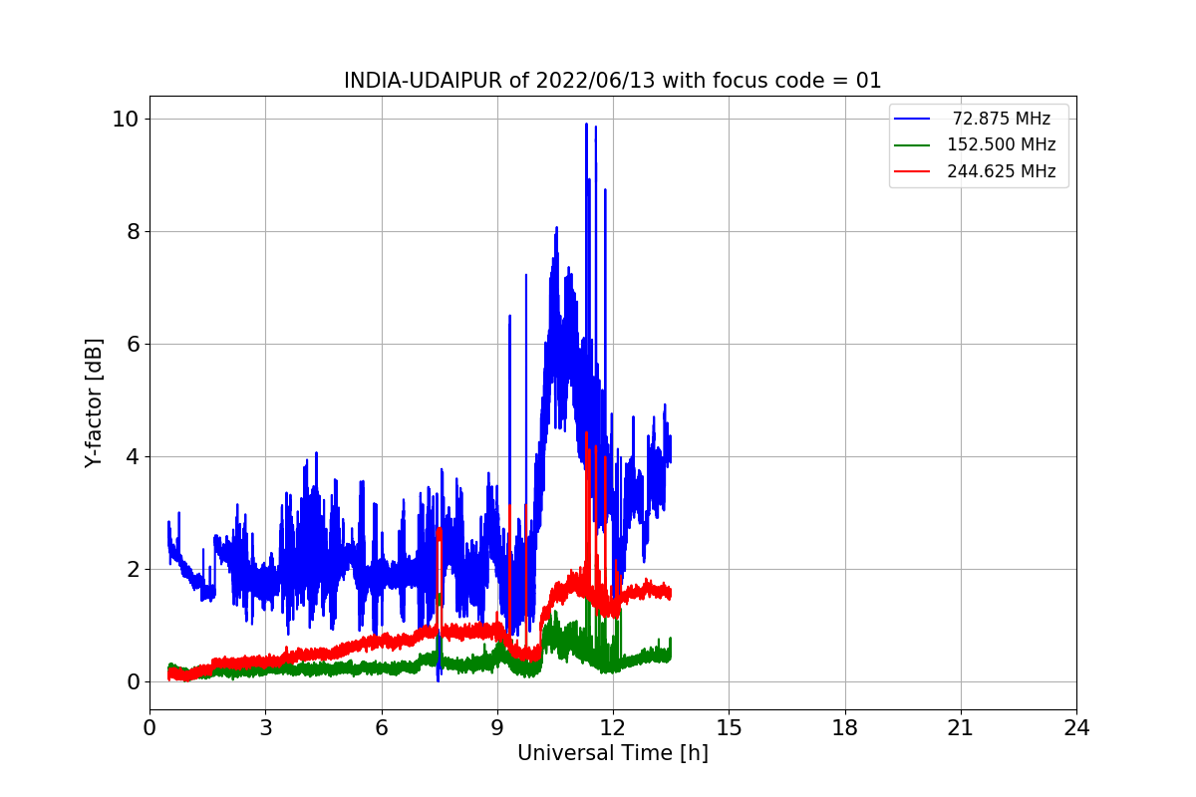Click x-axis tick label 15
1196x797 pixels.
[729, 728]
